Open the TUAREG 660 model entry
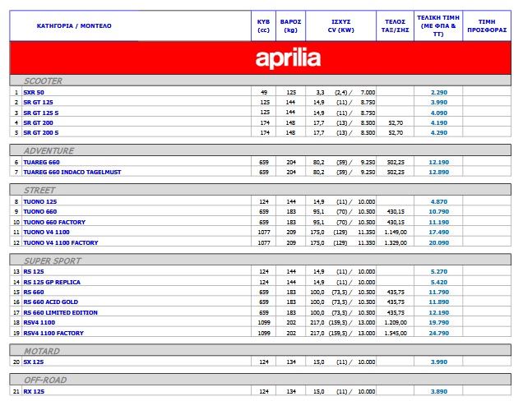 coord(41,163)
